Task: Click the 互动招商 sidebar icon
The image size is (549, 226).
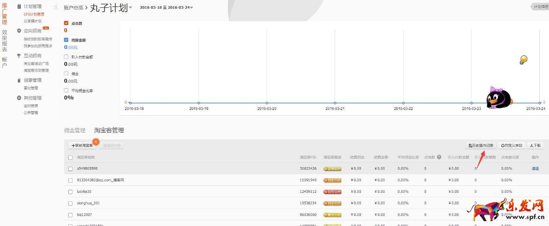Action: (19, 56)
